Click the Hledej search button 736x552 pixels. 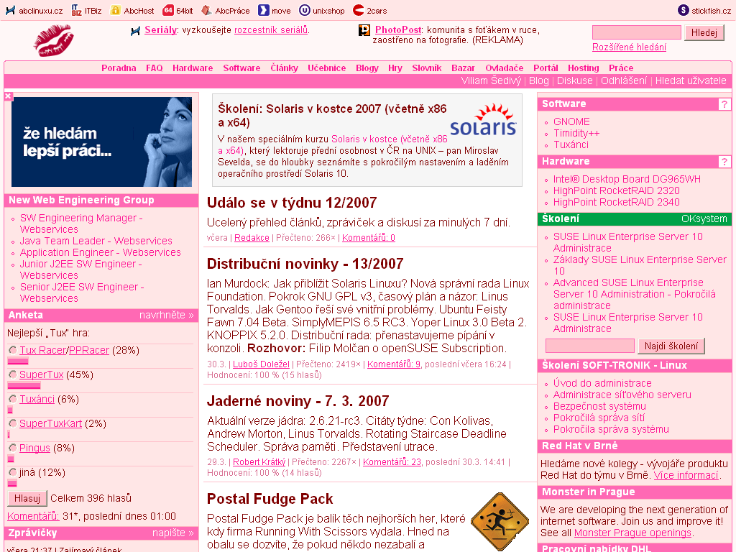[x=704, y=32]
